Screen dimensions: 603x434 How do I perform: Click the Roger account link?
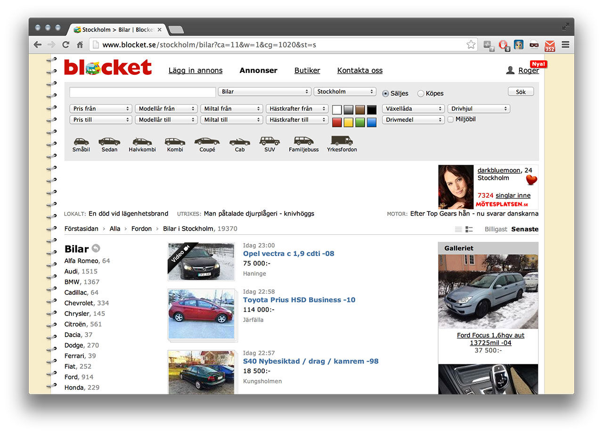tap(529, 71)
